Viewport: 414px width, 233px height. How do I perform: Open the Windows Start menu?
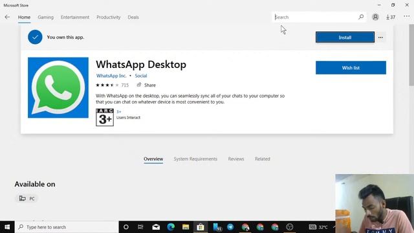(7, 227)
